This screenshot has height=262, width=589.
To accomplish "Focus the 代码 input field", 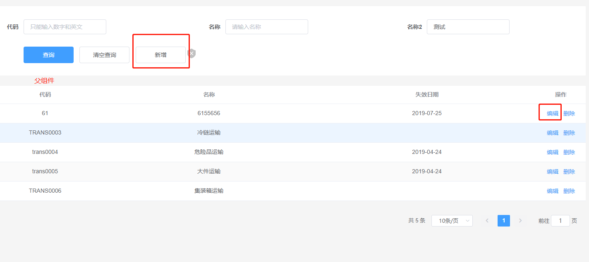I will [x=65, y=27].
